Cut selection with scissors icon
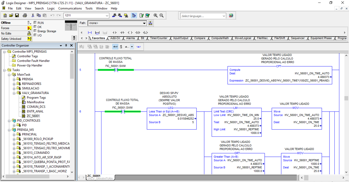Viewport: 349px width, 182px height. 33,15
